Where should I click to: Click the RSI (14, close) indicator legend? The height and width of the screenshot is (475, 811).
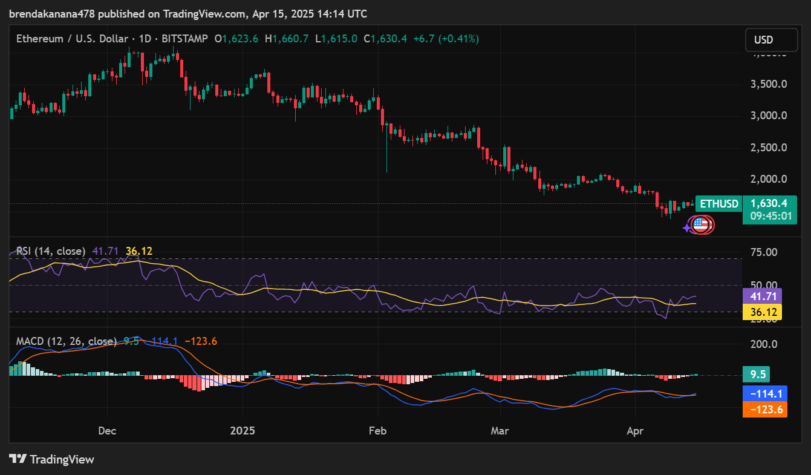51,251
